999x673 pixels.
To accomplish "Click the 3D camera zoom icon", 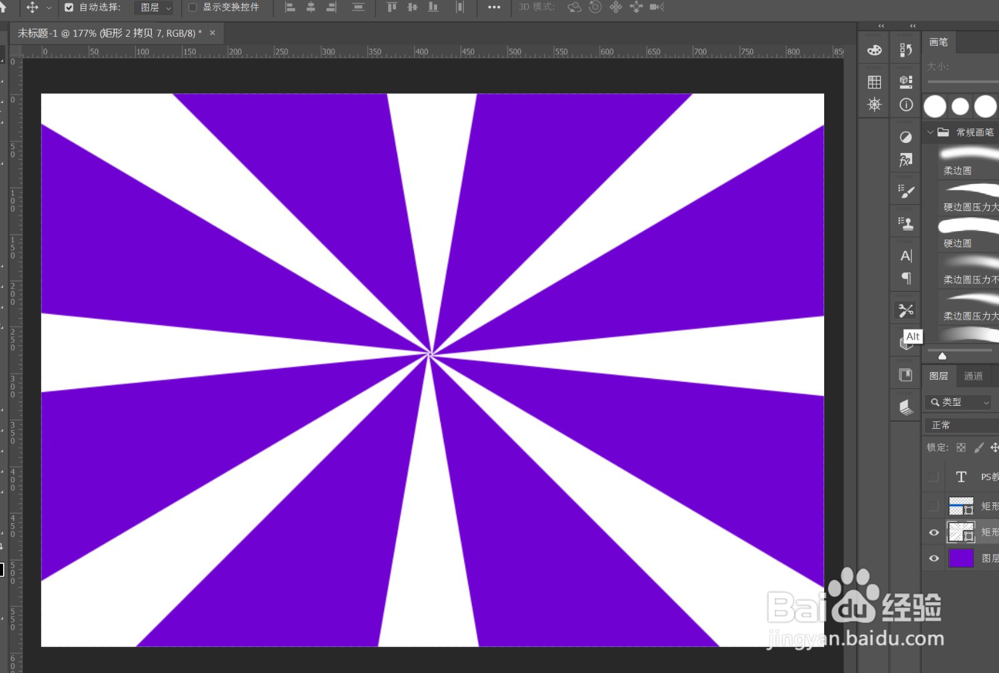I will (x=657, y=7).
